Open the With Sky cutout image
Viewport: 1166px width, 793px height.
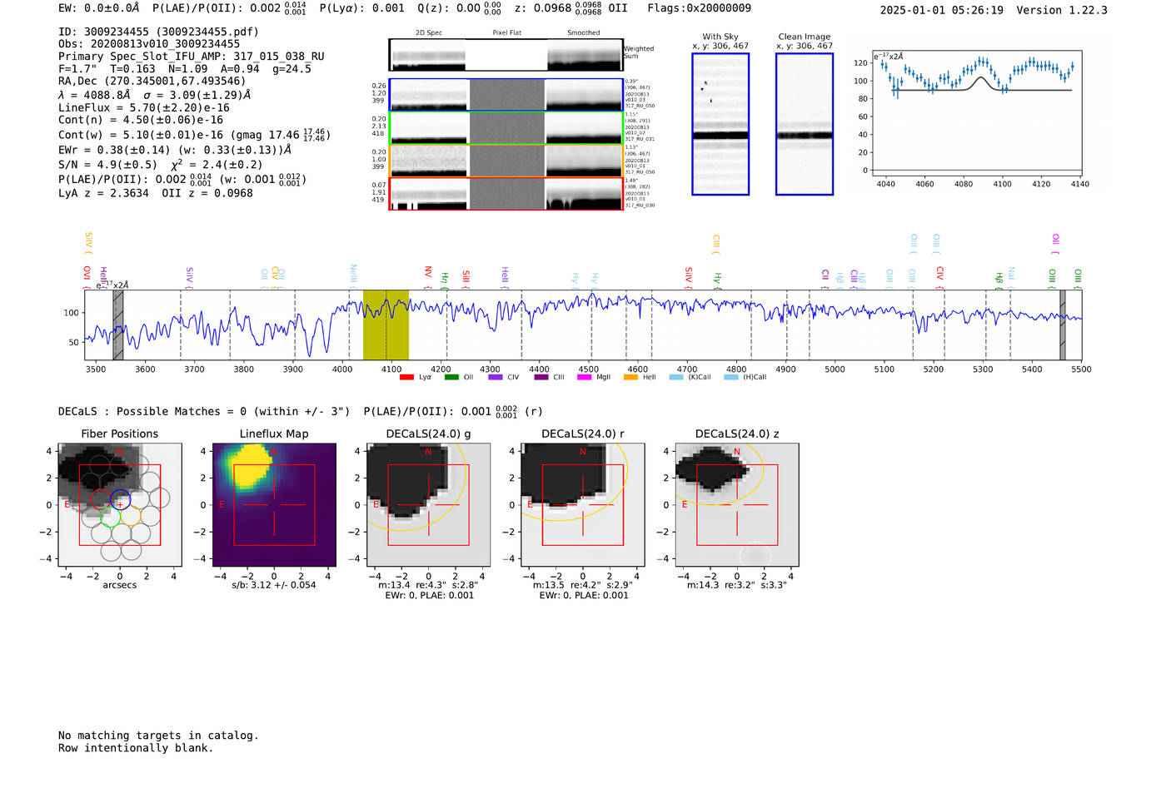[720, 124]
